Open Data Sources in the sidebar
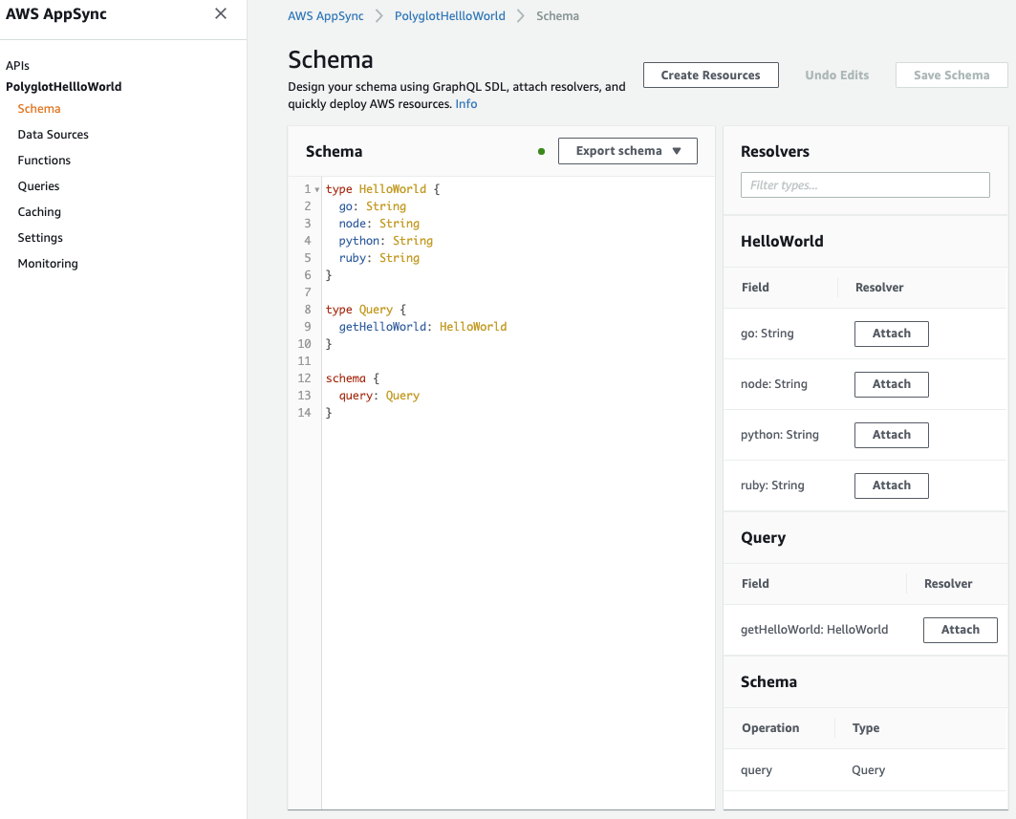This screenshot has width=1016, height=819. pos(53,135)
